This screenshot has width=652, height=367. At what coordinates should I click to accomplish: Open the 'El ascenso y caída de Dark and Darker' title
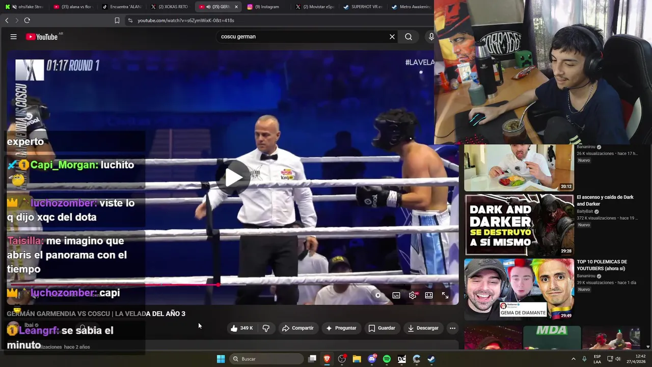point(605,200)
